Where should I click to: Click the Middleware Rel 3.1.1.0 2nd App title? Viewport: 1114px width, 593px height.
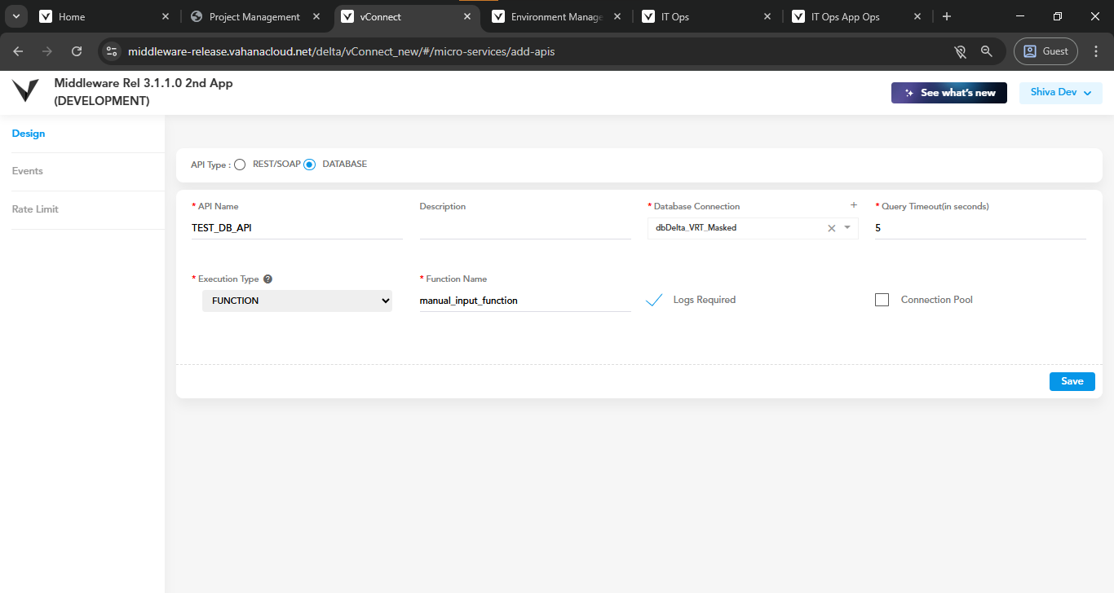tap(144, 83)
